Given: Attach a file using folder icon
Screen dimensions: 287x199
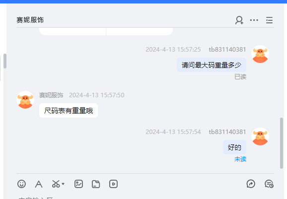Looking at the screenshot, I should pyautogui.click(x=96, y=184).
